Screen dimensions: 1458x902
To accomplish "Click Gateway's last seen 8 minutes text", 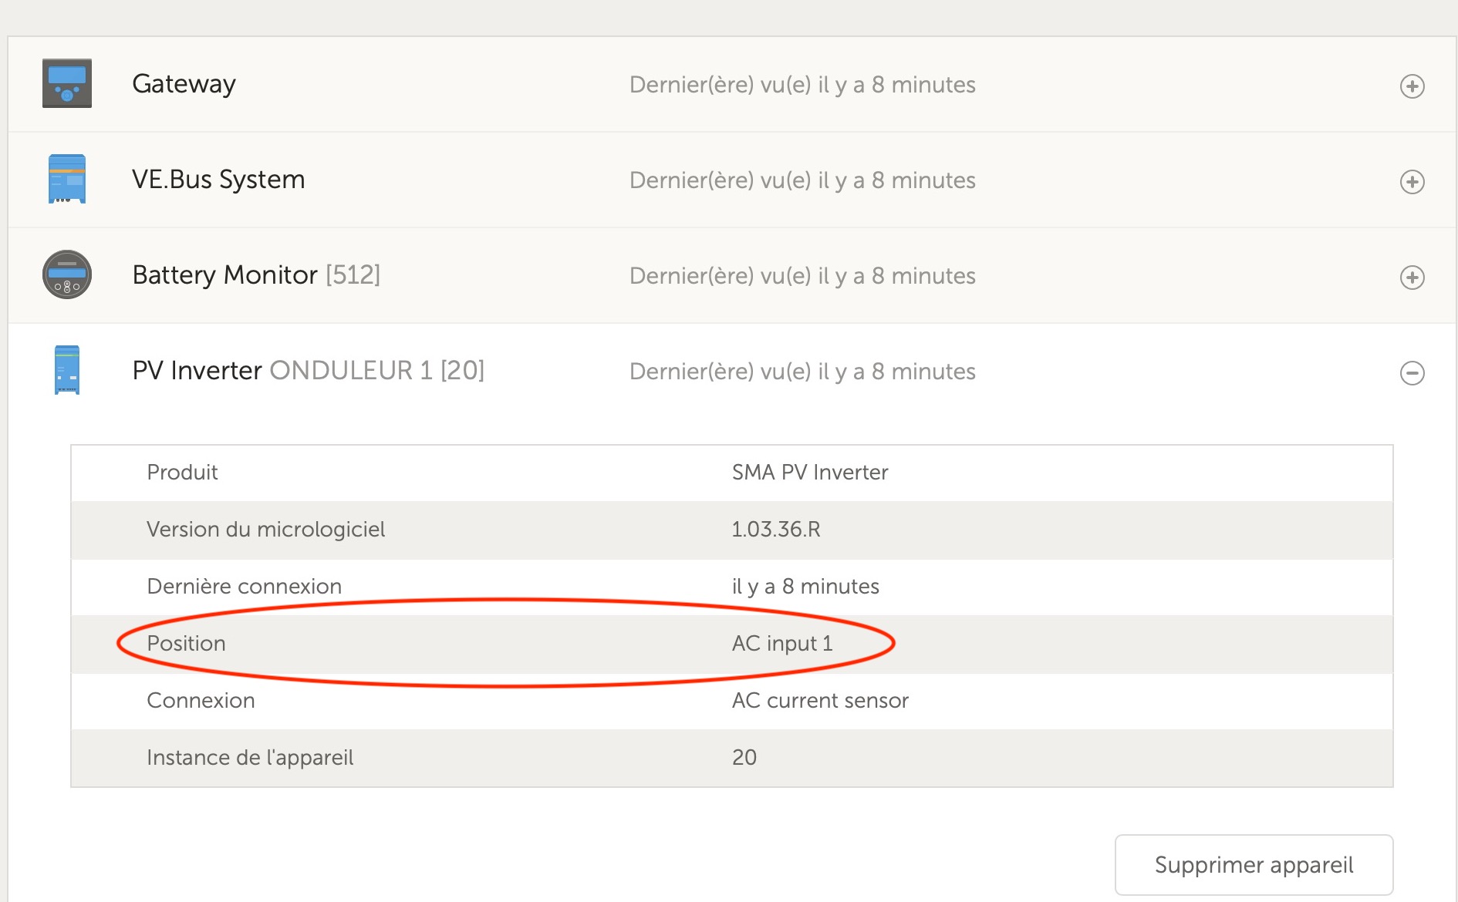I will [x=802, y=85].
